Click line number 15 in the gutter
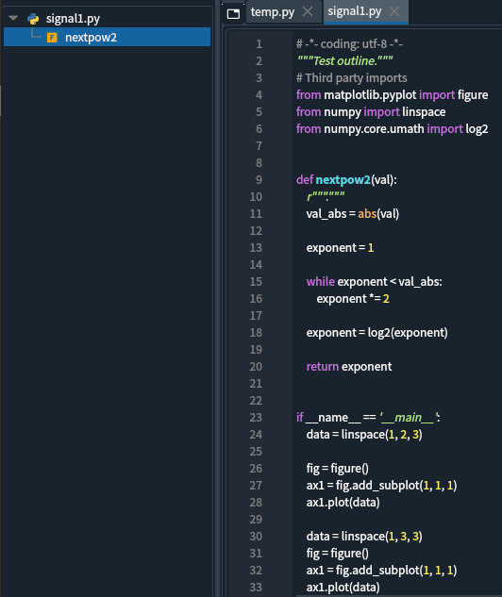 click(x=256, y=281)
